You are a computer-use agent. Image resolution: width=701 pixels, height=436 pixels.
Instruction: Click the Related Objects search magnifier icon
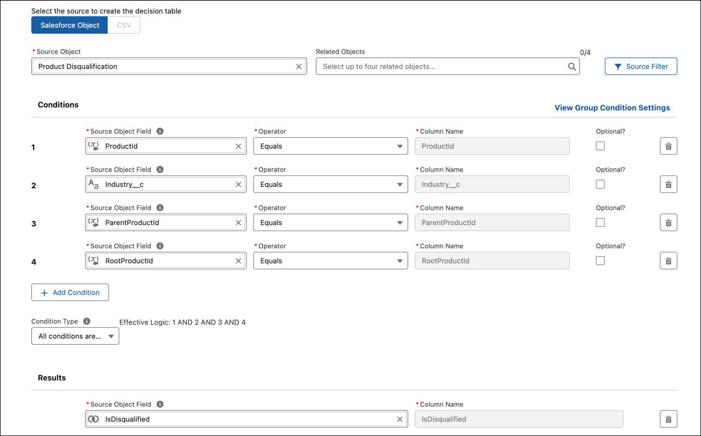coord(571,67)
